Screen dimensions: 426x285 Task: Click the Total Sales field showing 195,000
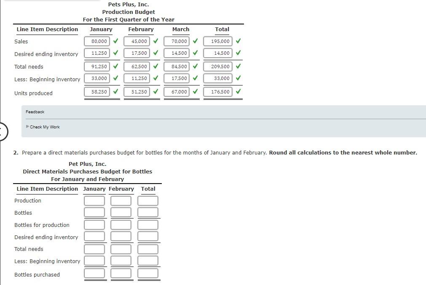pyautogui.click(x=218, y=41)
